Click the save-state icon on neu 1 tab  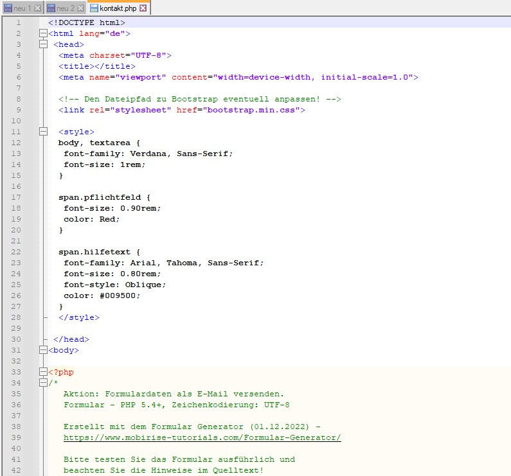[8, 8]
